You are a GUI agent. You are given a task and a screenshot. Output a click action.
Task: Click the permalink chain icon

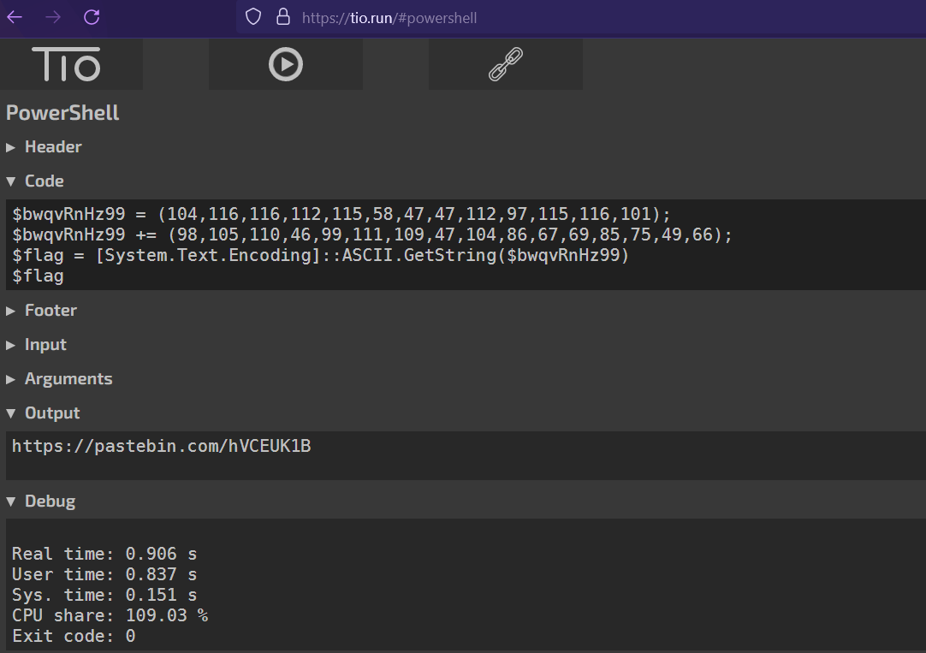pos(505,64)
